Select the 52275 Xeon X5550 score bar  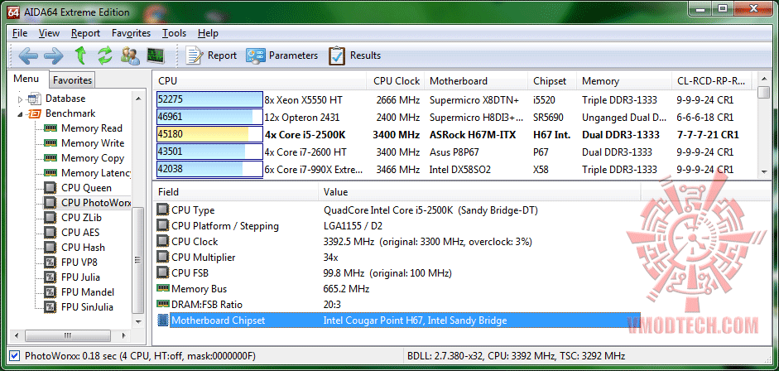(x=209, y=99)
